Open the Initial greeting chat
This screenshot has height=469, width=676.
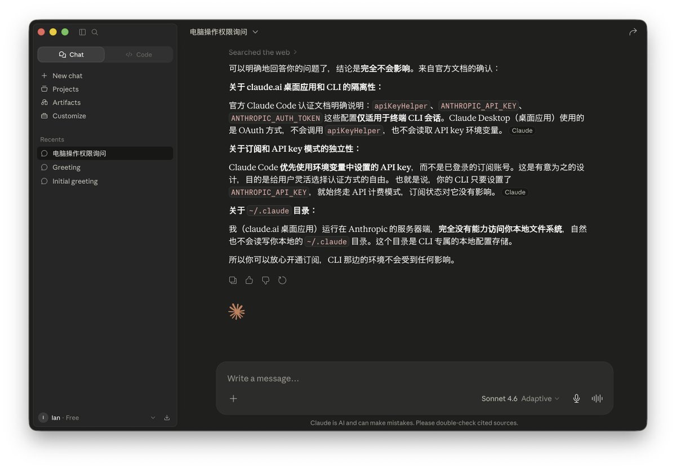click(105, 181)
